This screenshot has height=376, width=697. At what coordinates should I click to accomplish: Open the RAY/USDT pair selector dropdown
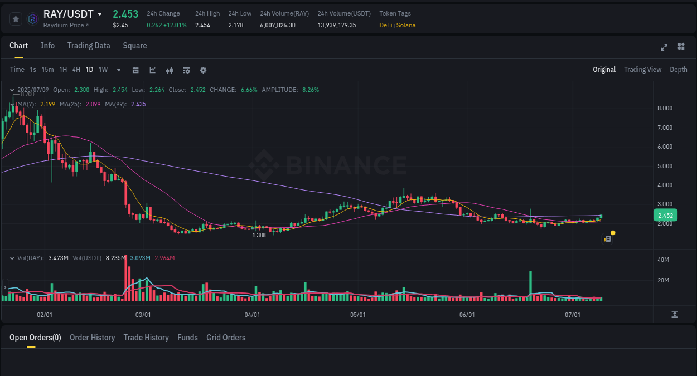99,14
